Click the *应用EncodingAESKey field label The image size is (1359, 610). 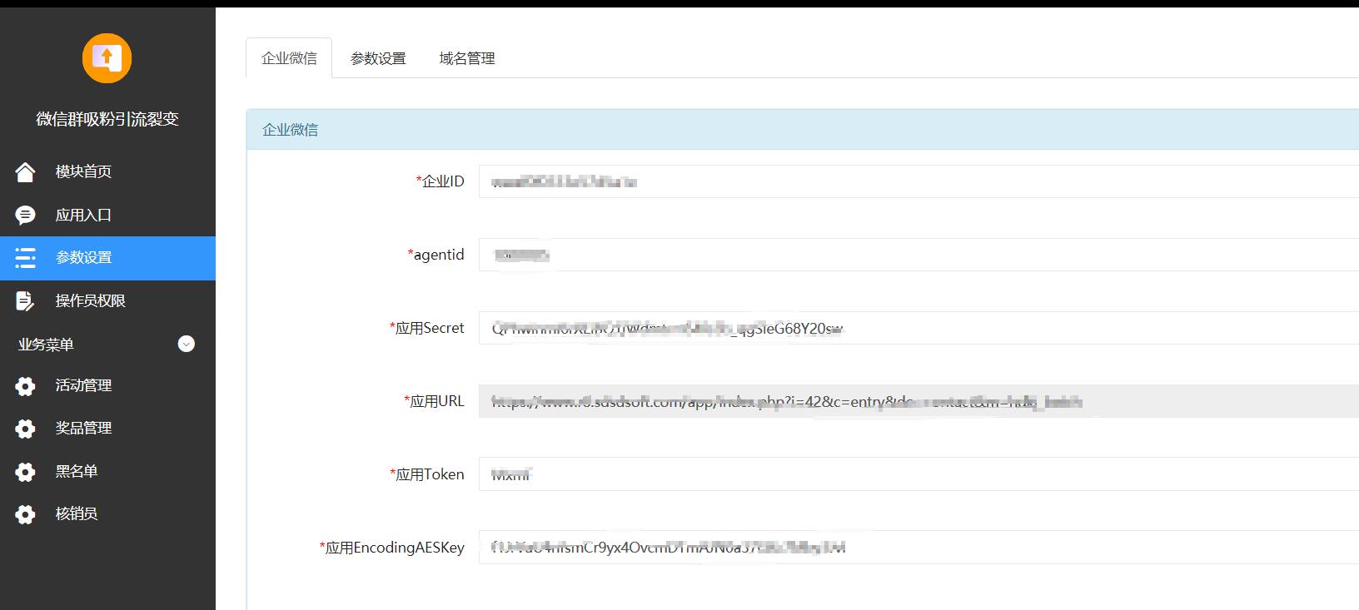391,548
